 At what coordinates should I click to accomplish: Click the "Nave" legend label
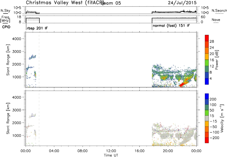click(x=216, y=20)
